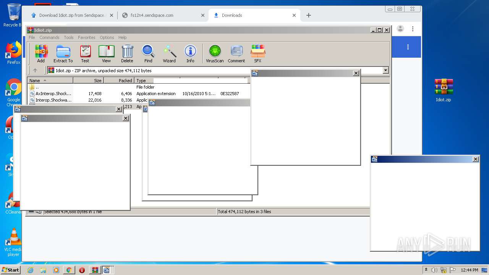Open the Tools menu
Screen dimensions: 489x275
[x=69, y=37]
